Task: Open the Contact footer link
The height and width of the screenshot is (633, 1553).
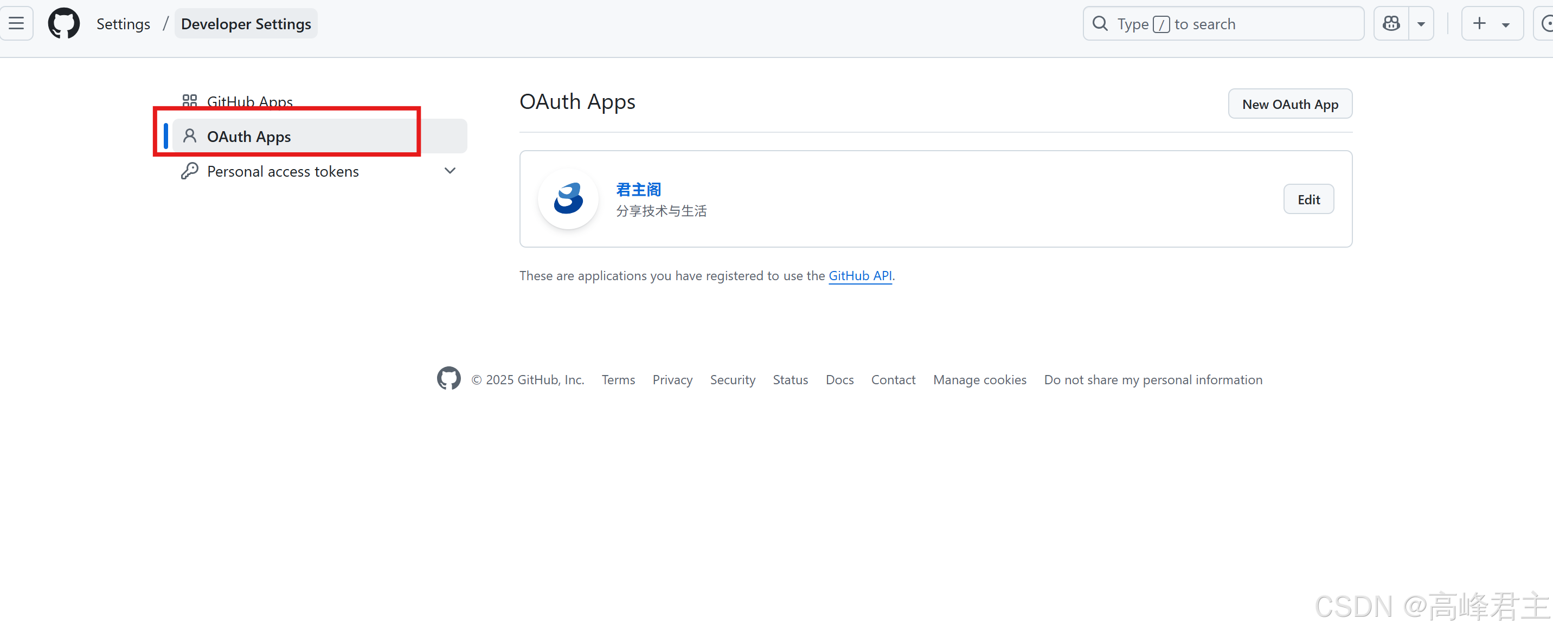Action: [x=893, y=379]
